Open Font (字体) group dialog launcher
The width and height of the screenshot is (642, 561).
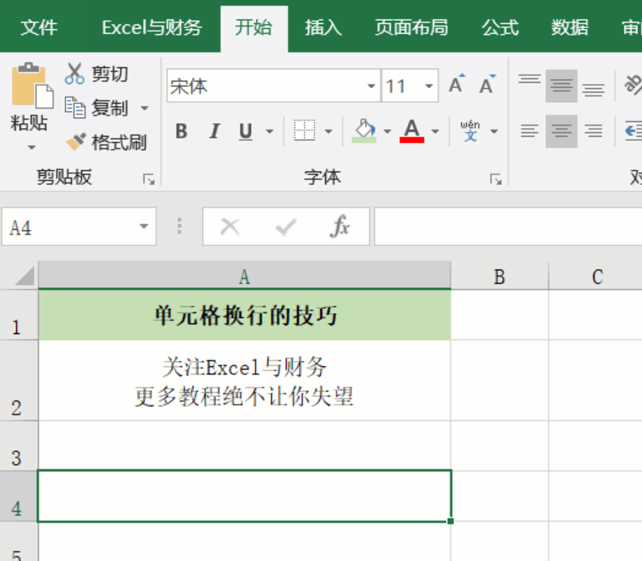tap(496, 179)
